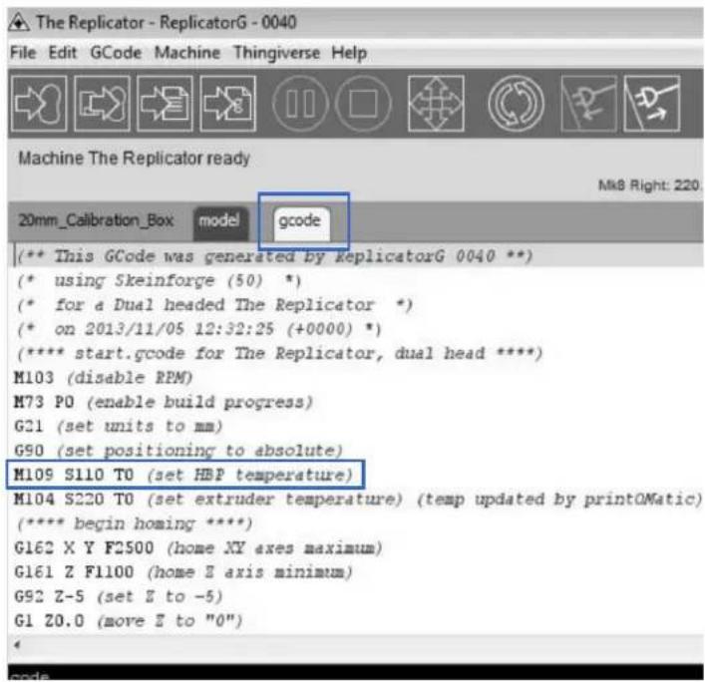Image resolution: width=705 pixels, height=682 pixels.
Task: Open the Thingiverse menu
Action: pyautogui.click(x=276, y=53)
